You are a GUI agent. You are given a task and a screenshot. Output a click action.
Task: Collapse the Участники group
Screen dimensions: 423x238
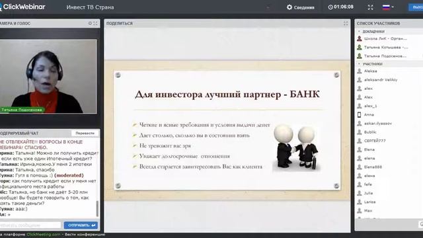coord(359,64)
